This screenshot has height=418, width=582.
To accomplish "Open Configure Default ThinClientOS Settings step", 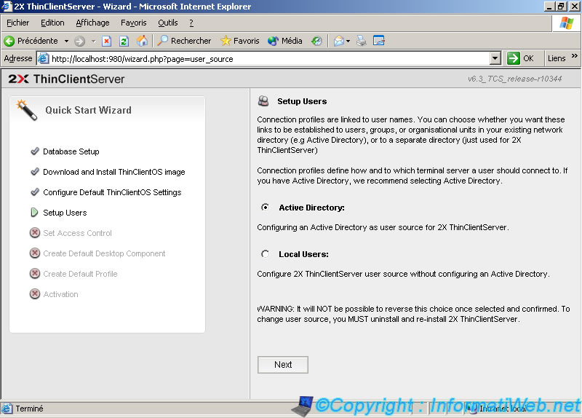I will 112,192.
